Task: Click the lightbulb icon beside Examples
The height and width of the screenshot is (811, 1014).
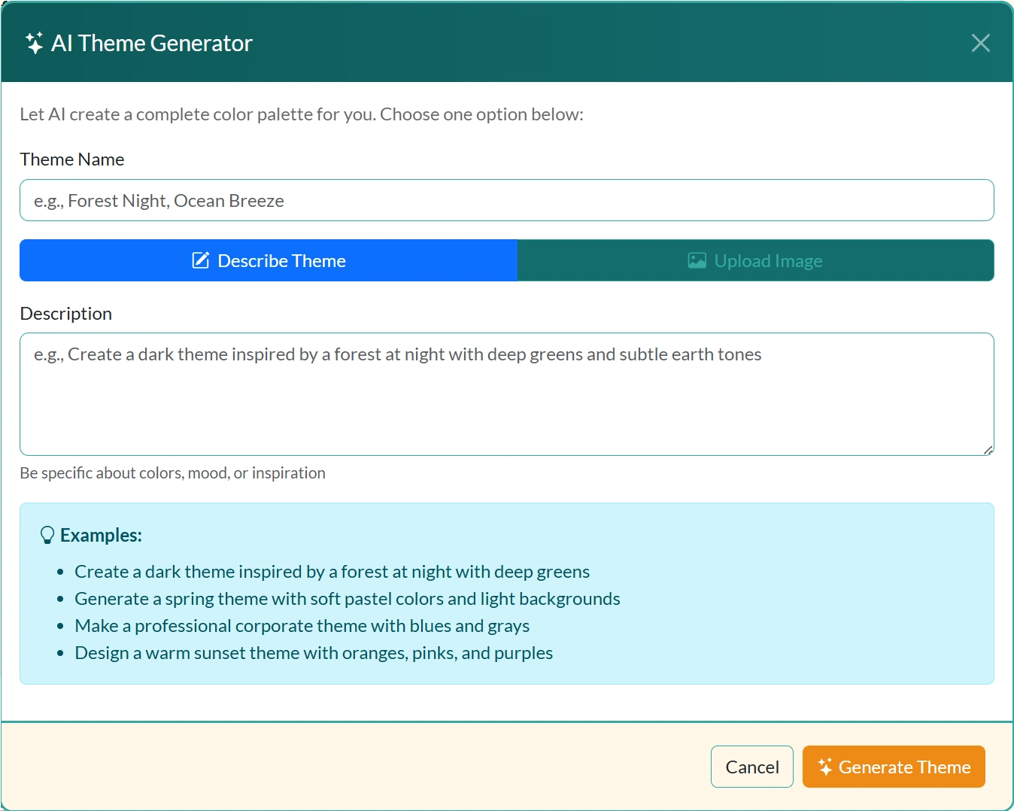Action: 47,534
